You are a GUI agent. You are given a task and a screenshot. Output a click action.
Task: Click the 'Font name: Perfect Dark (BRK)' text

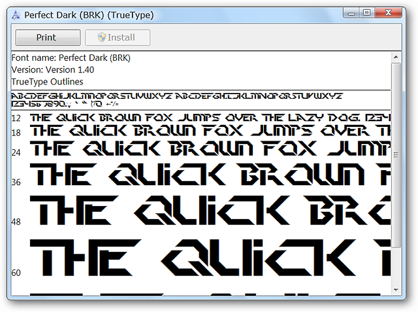71,58
